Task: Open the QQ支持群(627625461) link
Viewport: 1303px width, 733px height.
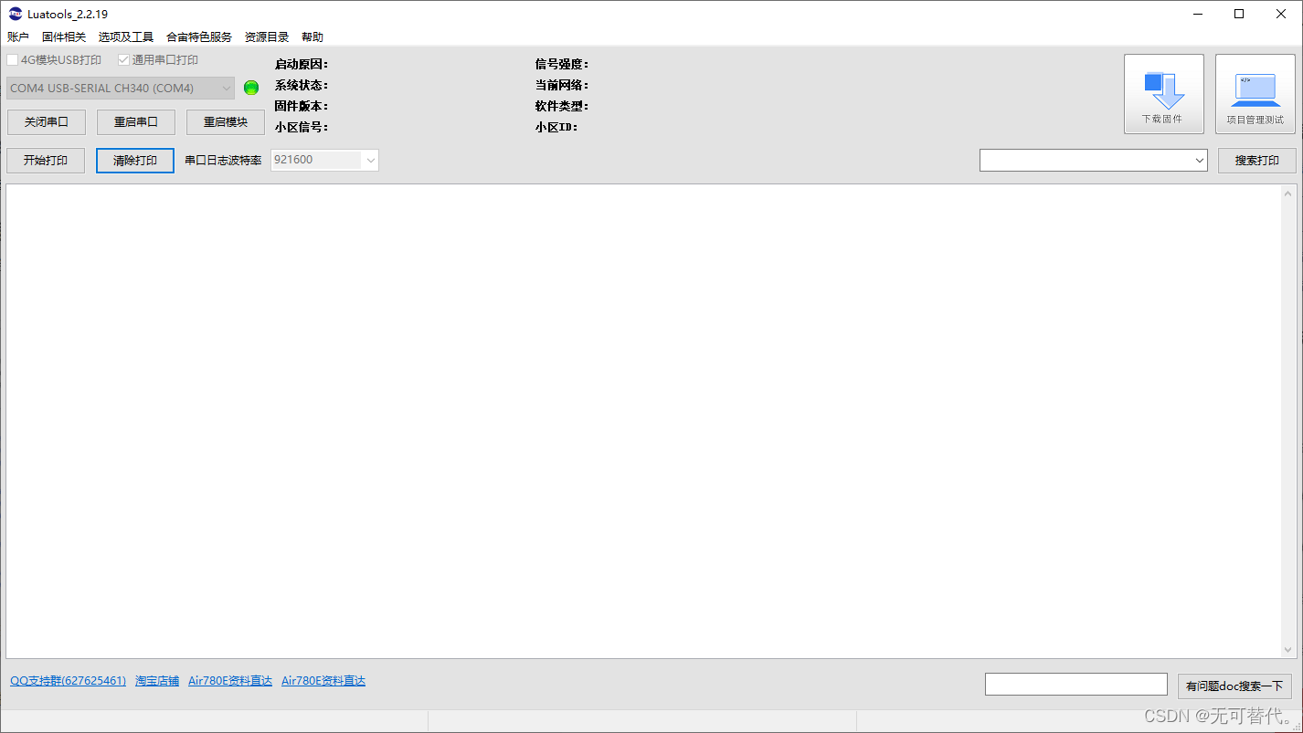Action: click(x=68, y=681)
